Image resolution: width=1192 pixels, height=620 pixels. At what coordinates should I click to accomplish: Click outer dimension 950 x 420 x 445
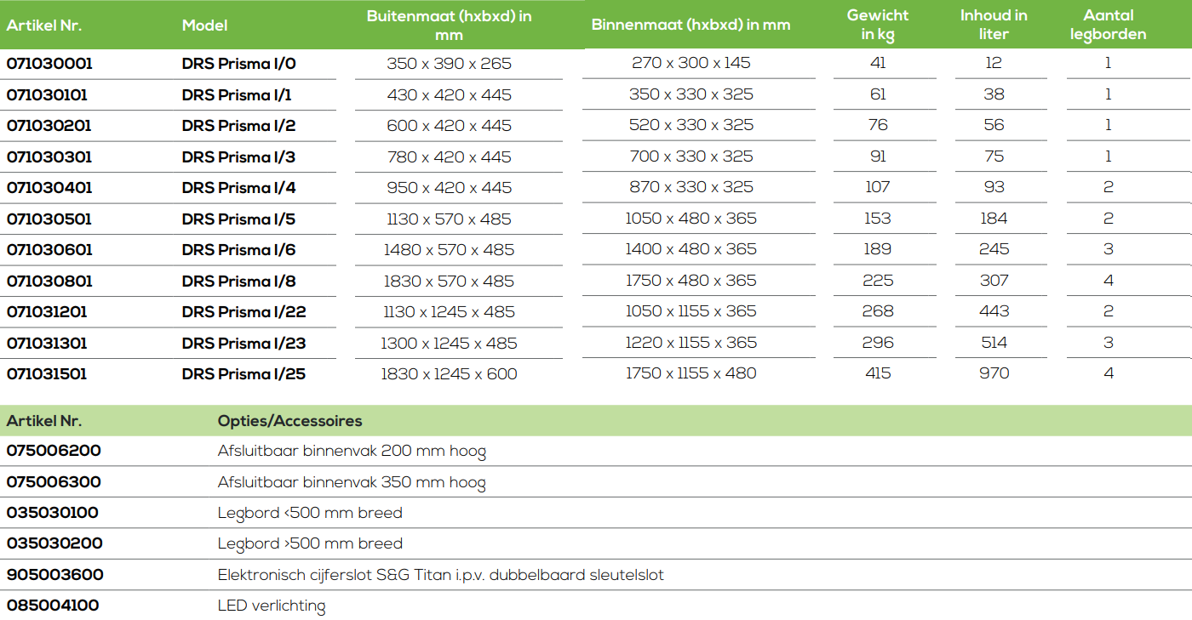pyautogui.click(x=449, y=188)
